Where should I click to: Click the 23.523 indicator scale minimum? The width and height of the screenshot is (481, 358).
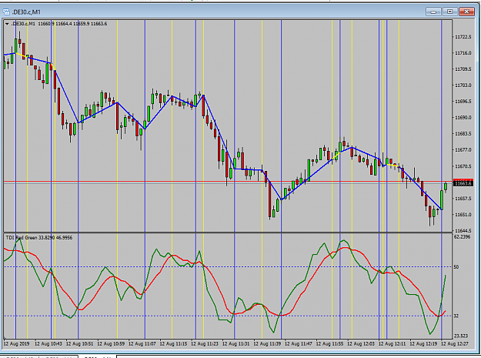coord(460,336)
